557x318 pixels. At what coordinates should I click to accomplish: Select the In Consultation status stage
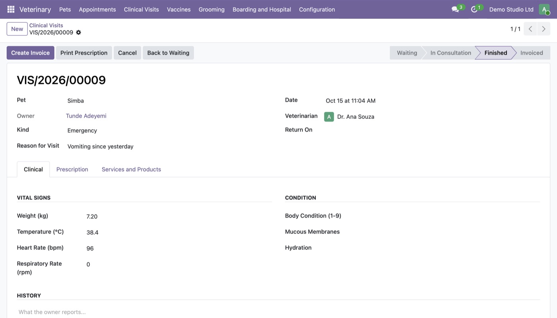tap(450, 53)
